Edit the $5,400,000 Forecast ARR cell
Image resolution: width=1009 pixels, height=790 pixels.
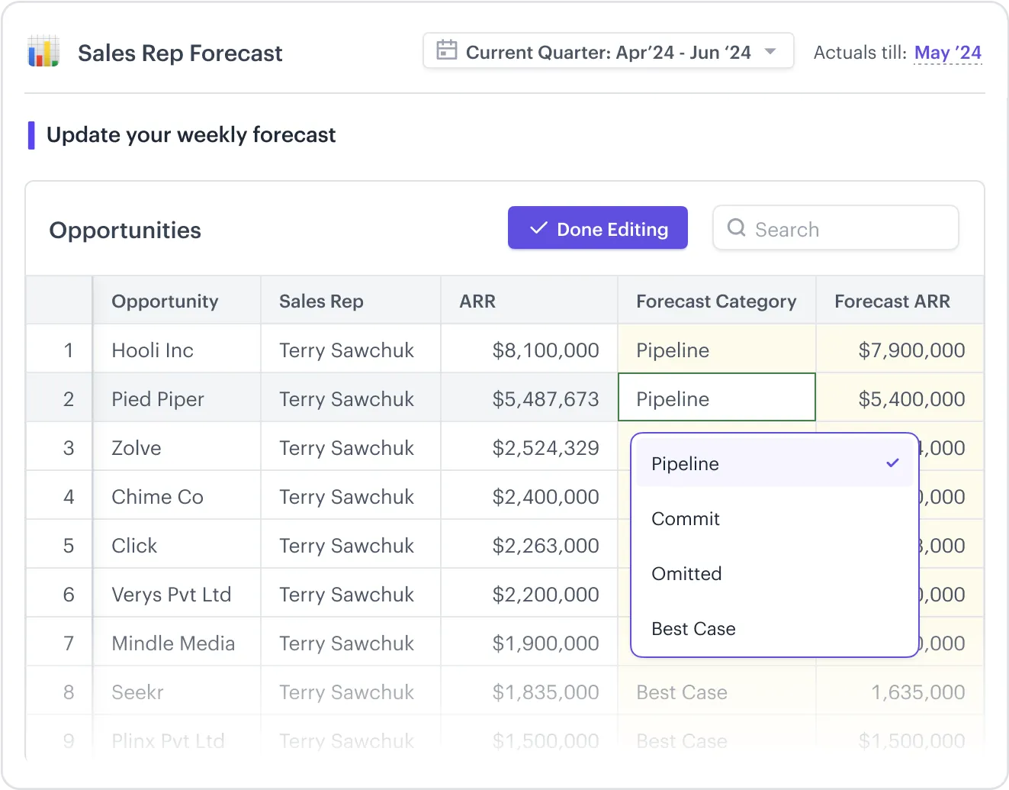pos(900,398)
